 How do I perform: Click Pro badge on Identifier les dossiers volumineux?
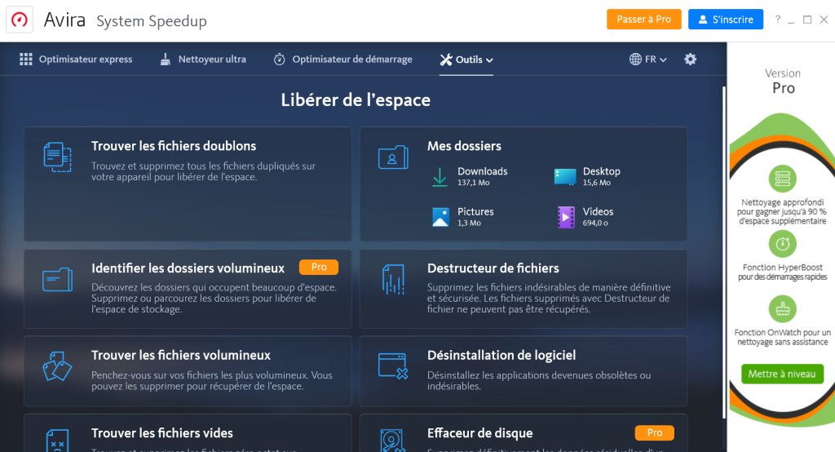coord(319,267)
